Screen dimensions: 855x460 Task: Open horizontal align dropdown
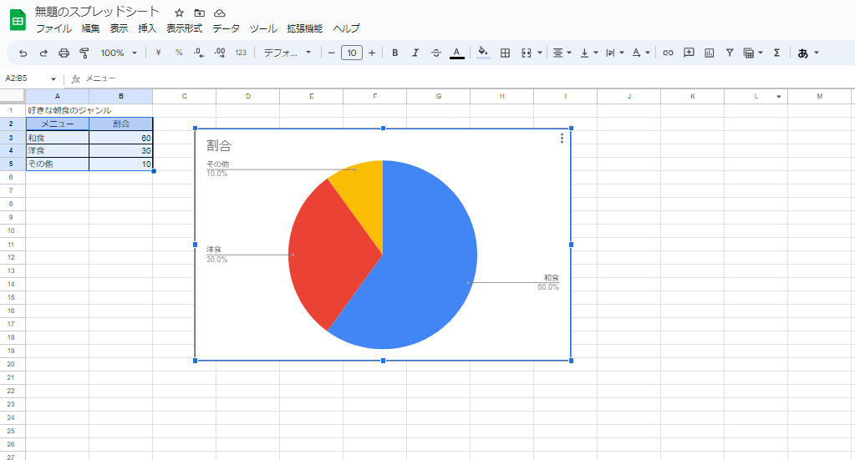[562, 53]
